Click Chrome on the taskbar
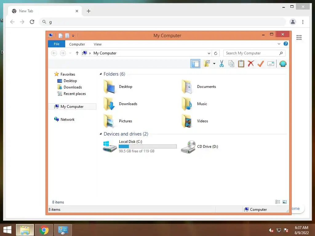The width and height of the screenshot is (315, 236). point(44,230)
